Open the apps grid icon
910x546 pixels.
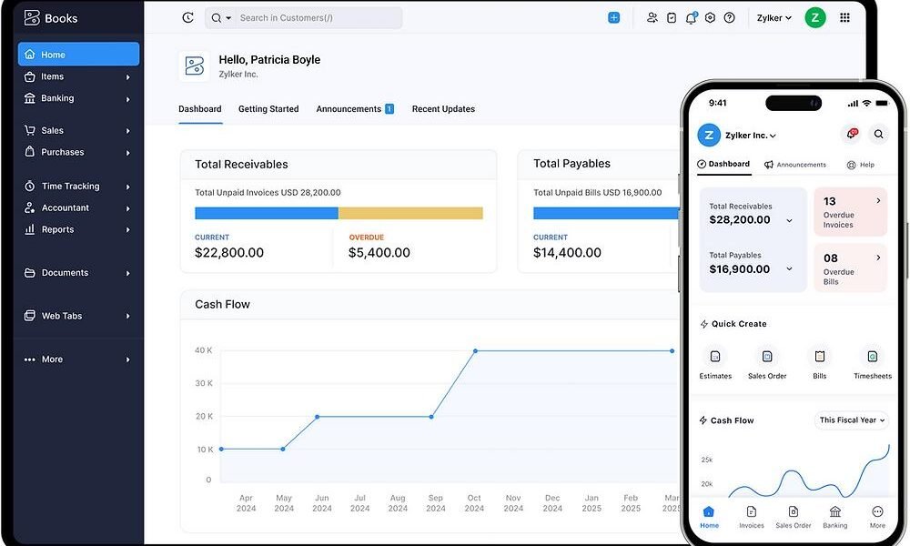(x=845, y=18)
